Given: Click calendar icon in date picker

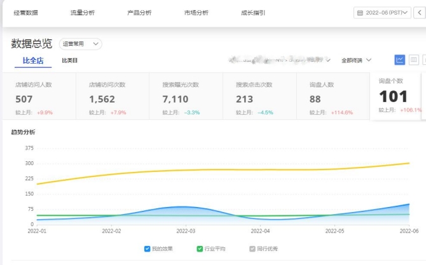Looking at the screenshot, I should pos(361,13).
